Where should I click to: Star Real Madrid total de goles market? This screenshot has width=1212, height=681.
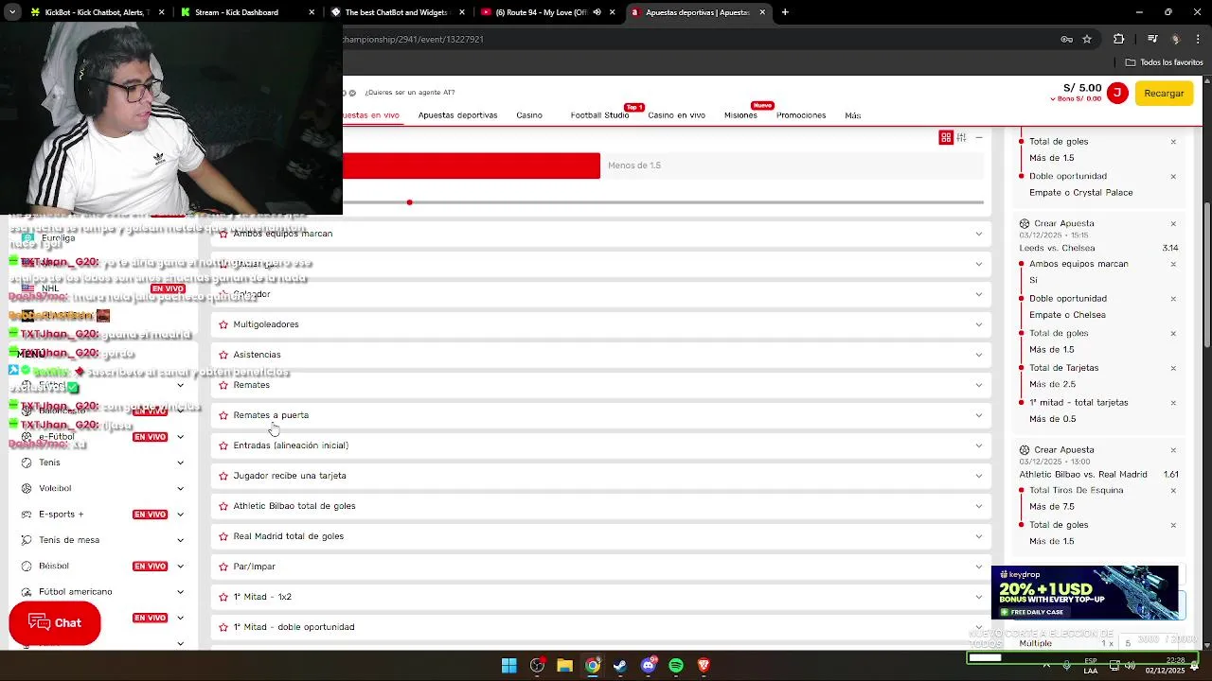pos(223,536)
